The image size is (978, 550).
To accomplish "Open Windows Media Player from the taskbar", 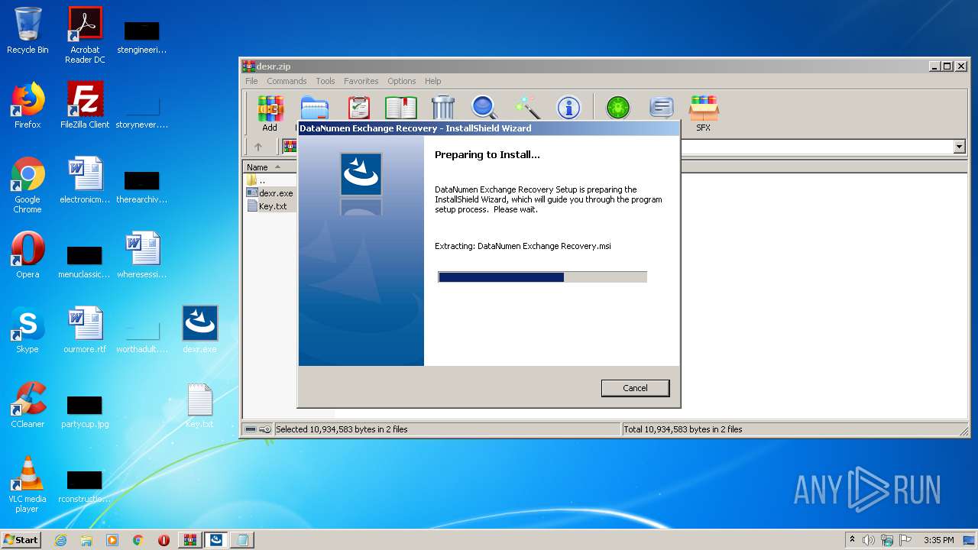I will coord(112,540).
